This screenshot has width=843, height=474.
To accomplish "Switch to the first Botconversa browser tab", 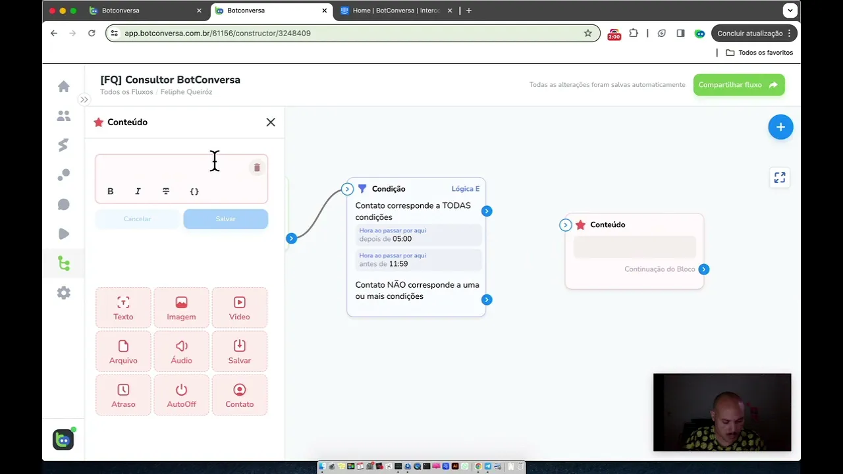I will [x=146, y=11].
